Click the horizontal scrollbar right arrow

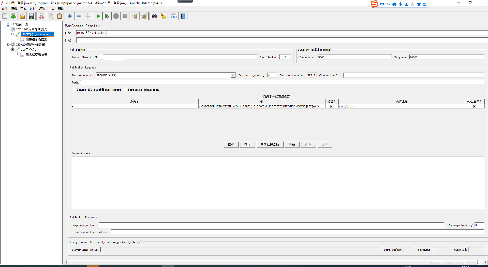point(486,262)
